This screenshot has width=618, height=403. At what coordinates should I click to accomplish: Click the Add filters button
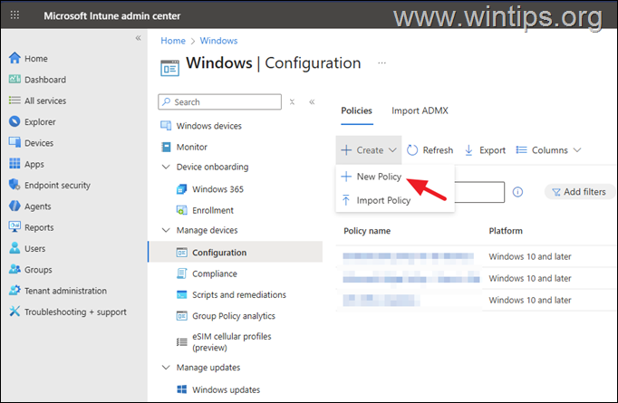tap(579, 192)
